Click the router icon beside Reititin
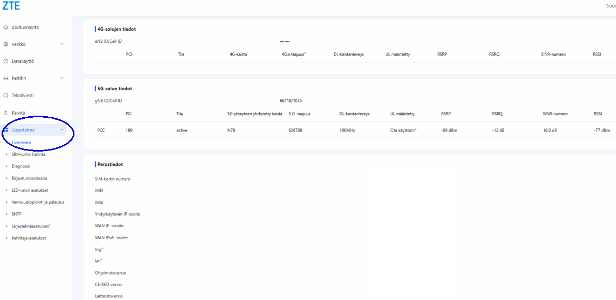The width and height of the screenshot is (616, 300). tap(6, 78)
